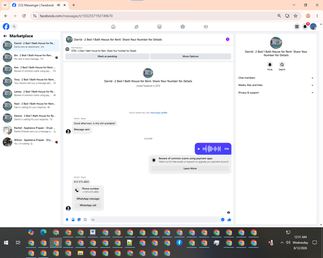This screenshot has width=323, height=258.
Task: Launch Microsoft Edge from the taskbar
Action: (43, 232)
